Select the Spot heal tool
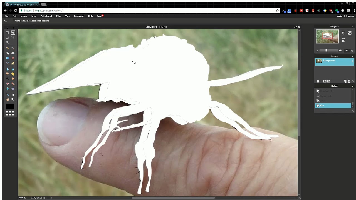Viewport: 356px width, 200px height. 13,84
